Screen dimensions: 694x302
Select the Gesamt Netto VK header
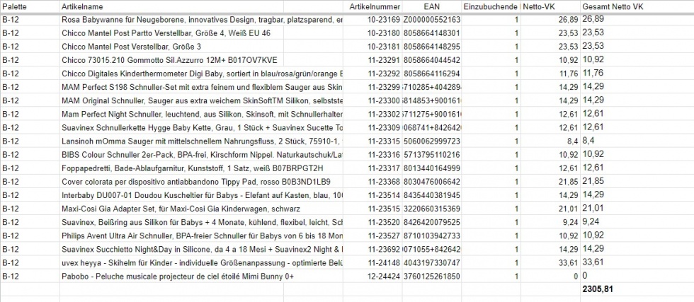point(637,6)
